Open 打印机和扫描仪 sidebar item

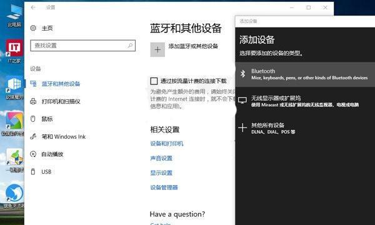(x=61, y=101)
